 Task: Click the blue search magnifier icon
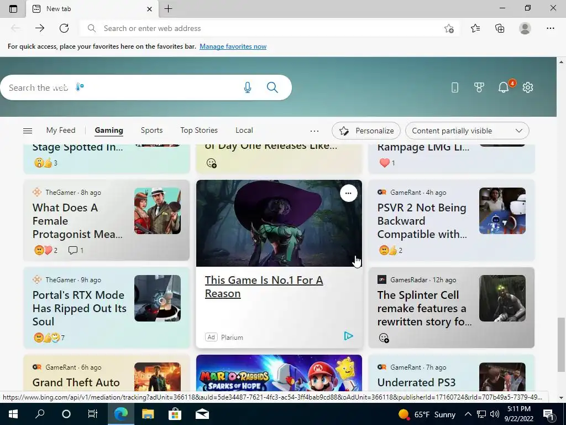click(x=272, y=87)
